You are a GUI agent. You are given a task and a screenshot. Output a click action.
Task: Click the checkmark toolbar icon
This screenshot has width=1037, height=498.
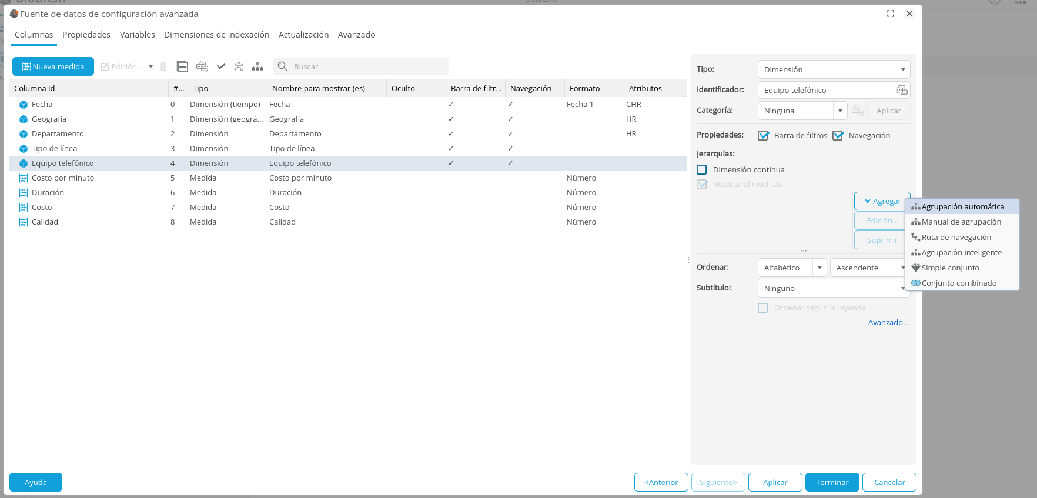[x=221, y=66]
